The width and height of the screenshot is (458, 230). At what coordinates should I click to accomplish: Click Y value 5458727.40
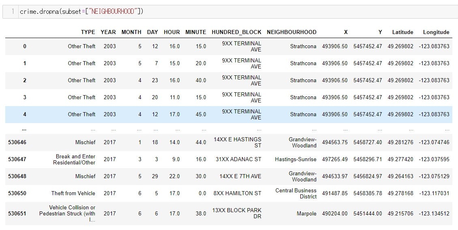(368, 142)
